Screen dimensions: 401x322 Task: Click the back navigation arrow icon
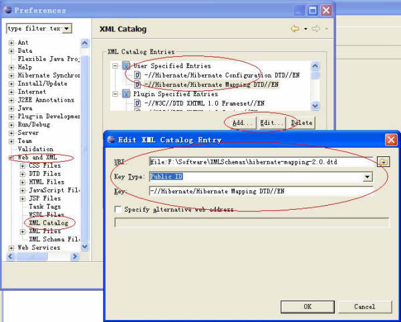tap(295, 29)
